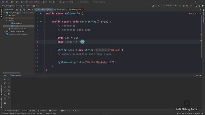Open the Project view selector dropdown
The image size is (205, 115).
[9, 10]
